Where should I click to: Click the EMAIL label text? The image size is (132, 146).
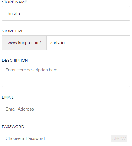tap(8, 97)
